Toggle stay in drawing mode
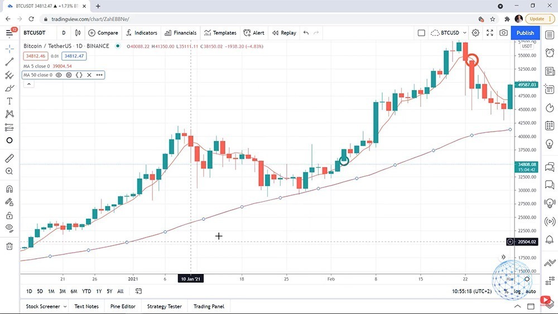 pos(9,202)
